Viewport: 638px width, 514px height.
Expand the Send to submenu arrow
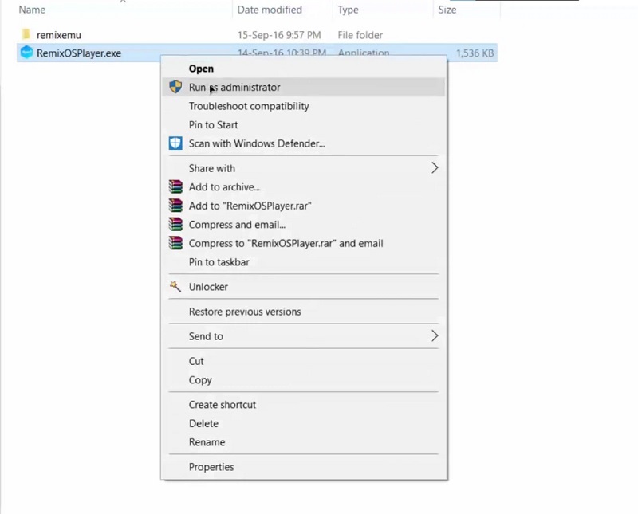435,336
